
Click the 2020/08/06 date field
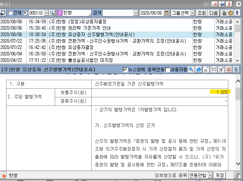coord(151,13)
